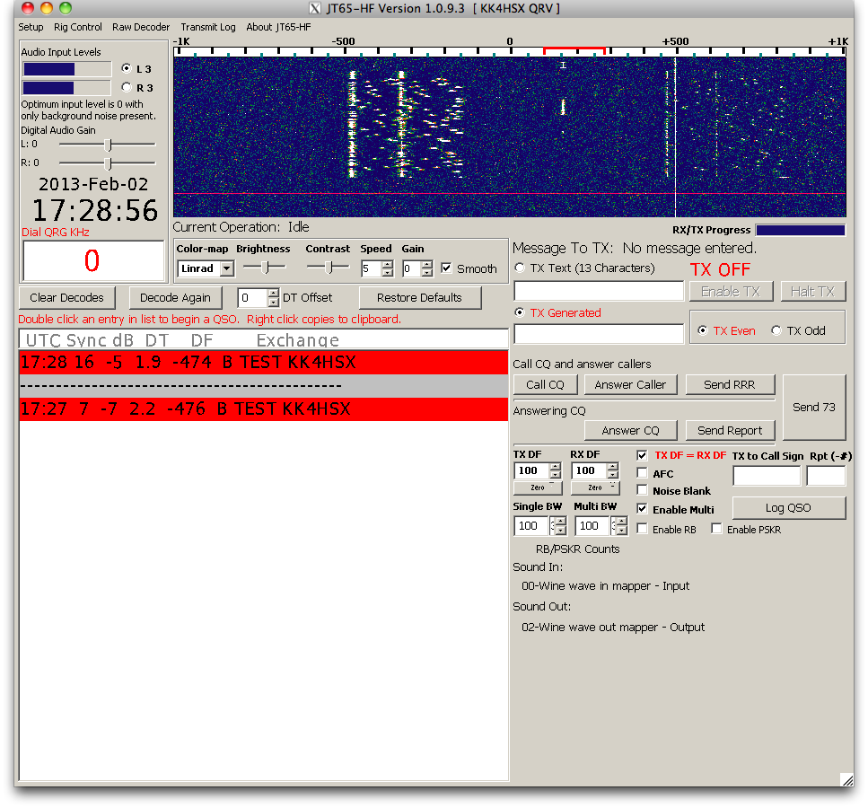Increase the TX DF value
This screenshot has width=868, height=808.
point(556,467)
